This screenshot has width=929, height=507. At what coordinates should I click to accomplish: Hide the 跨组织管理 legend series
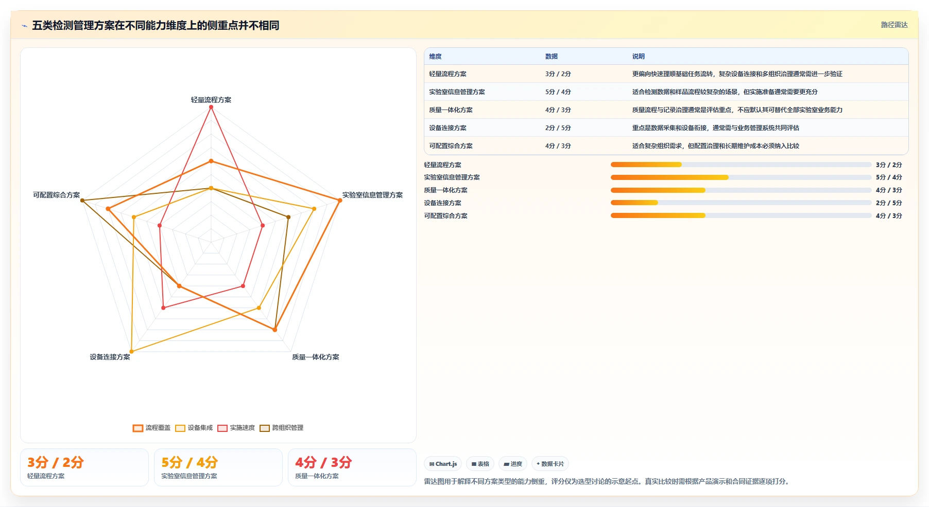[x=281, y=428]
